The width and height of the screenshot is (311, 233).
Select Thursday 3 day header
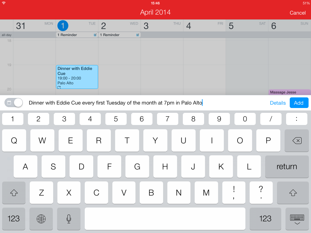coord(162,25)
